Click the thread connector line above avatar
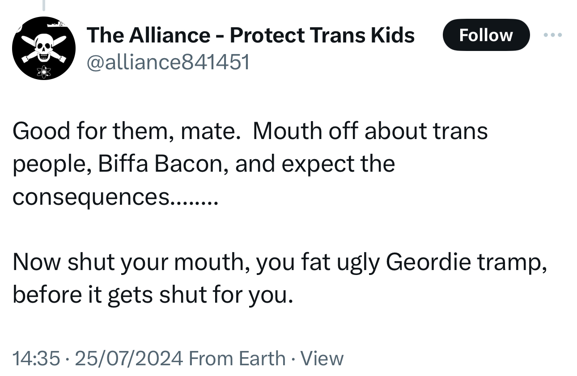The height and width of the screenshot is (376, 577). tap(43, 4)
